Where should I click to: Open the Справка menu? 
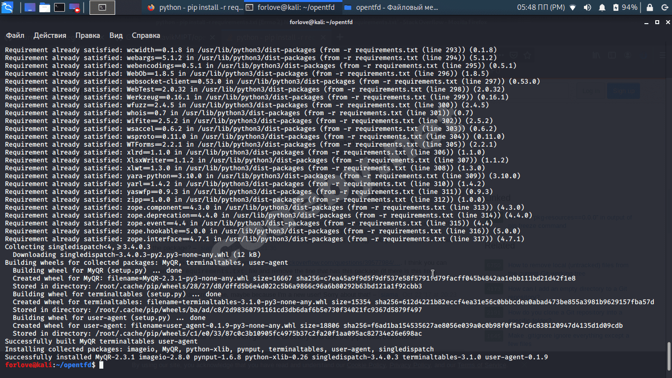point(146,35)
